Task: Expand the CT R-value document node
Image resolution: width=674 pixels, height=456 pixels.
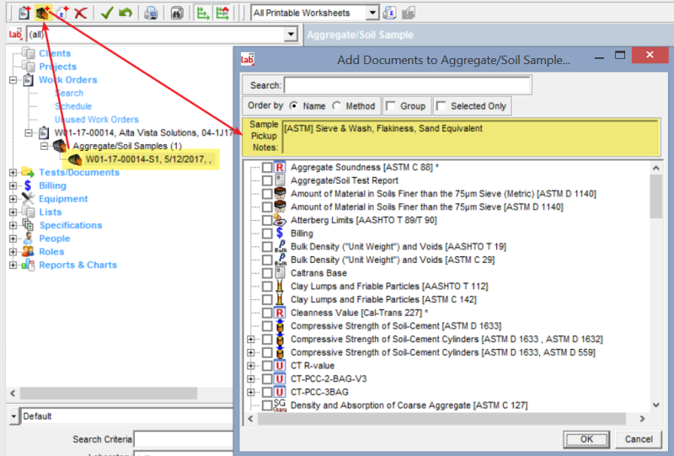Action: click(x=250, y=366)
